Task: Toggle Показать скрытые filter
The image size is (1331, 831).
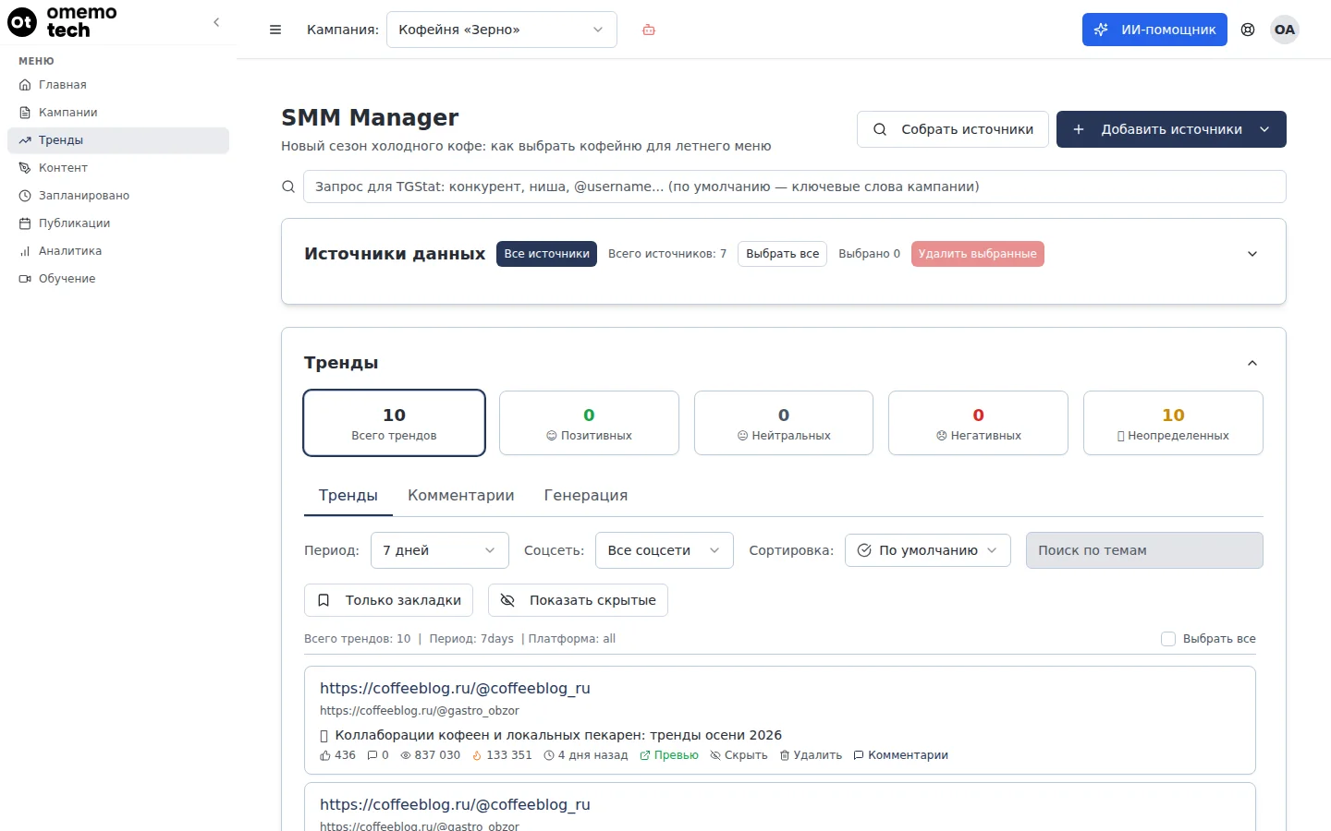Action: coord(578,600)
